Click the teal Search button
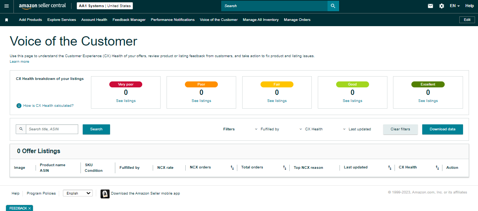This screenshot has height=211, width=478. pos(96,129)
